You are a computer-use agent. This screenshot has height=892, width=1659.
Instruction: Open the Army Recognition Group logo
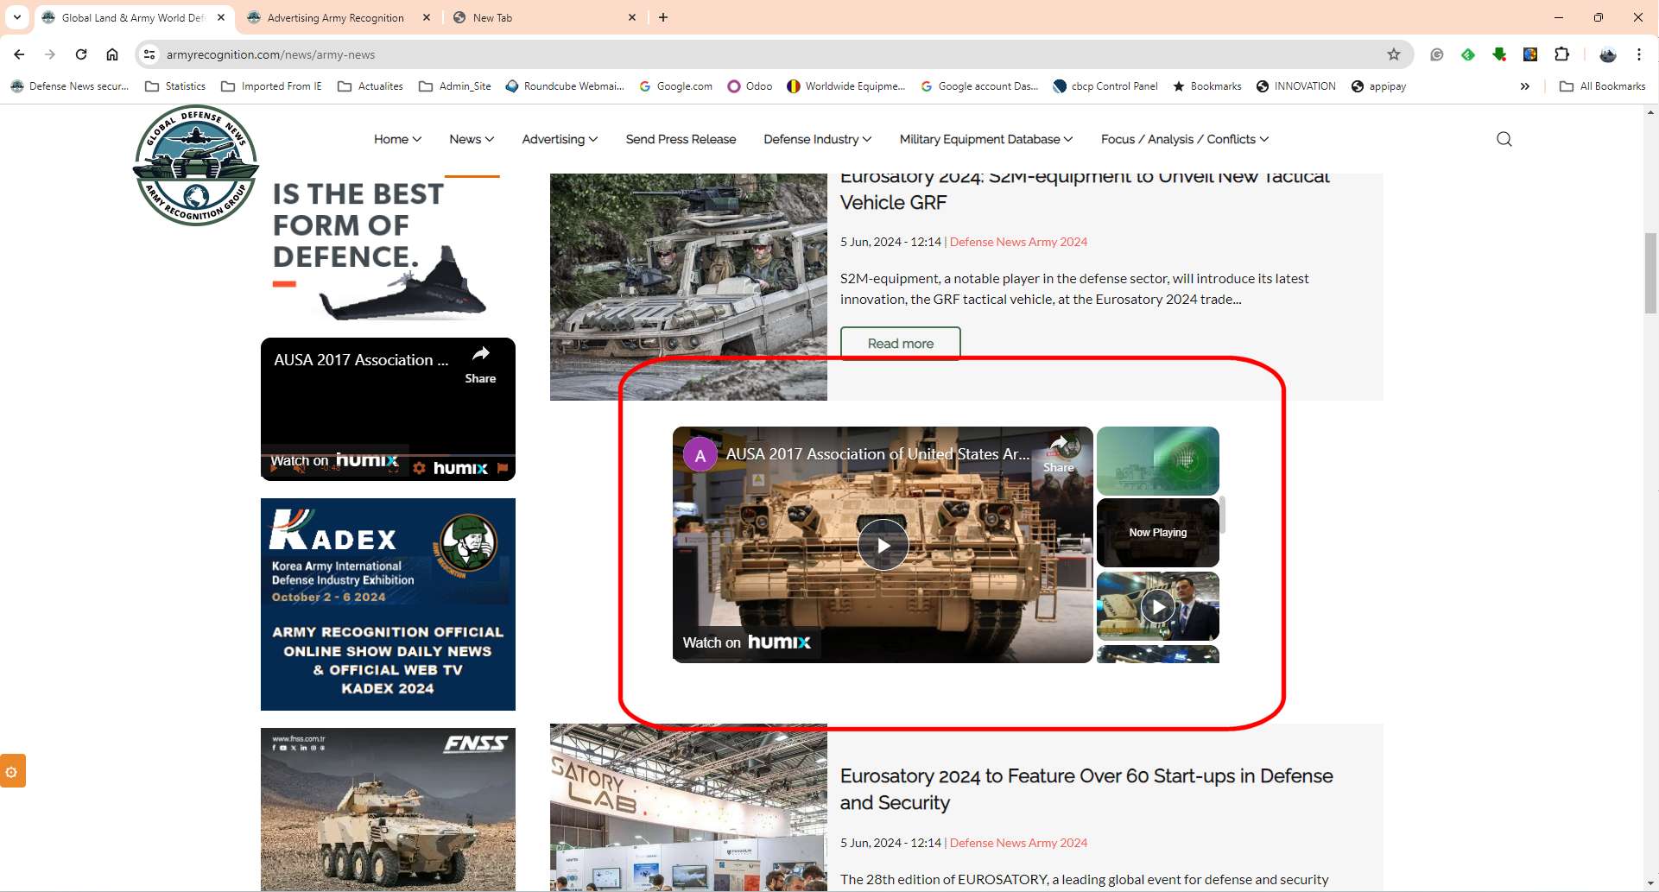196,166
